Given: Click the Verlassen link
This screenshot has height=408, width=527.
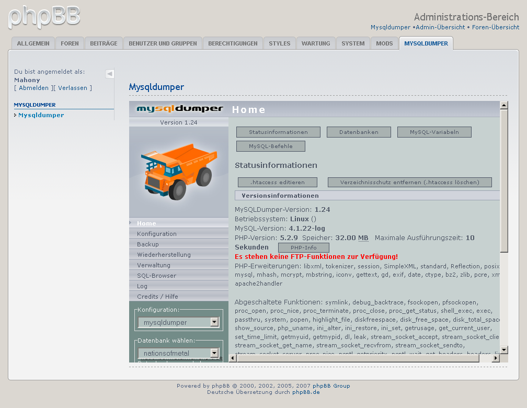Looking at the screenshot, I should (73, 88).
